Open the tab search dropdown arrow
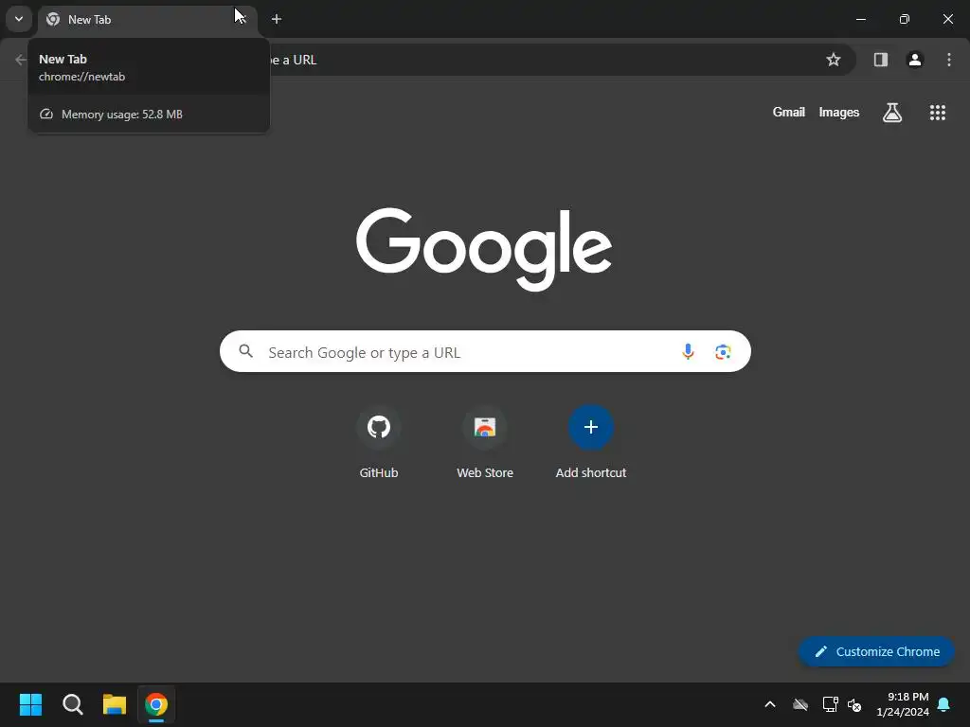Image resolution: width=970 pixels, height=727 pixels. (19, 19)
